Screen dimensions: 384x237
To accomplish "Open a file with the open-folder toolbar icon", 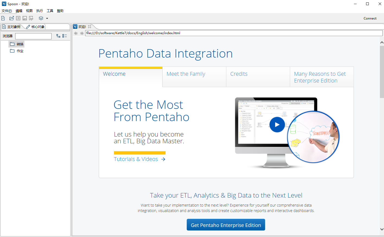I will point(11,18).
